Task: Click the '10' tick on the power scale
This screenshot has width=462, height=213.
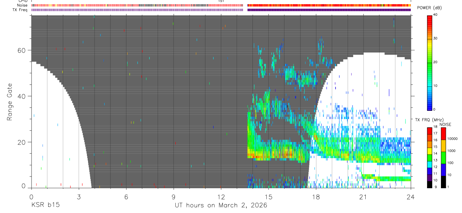Action: click(x=435, y=86)
